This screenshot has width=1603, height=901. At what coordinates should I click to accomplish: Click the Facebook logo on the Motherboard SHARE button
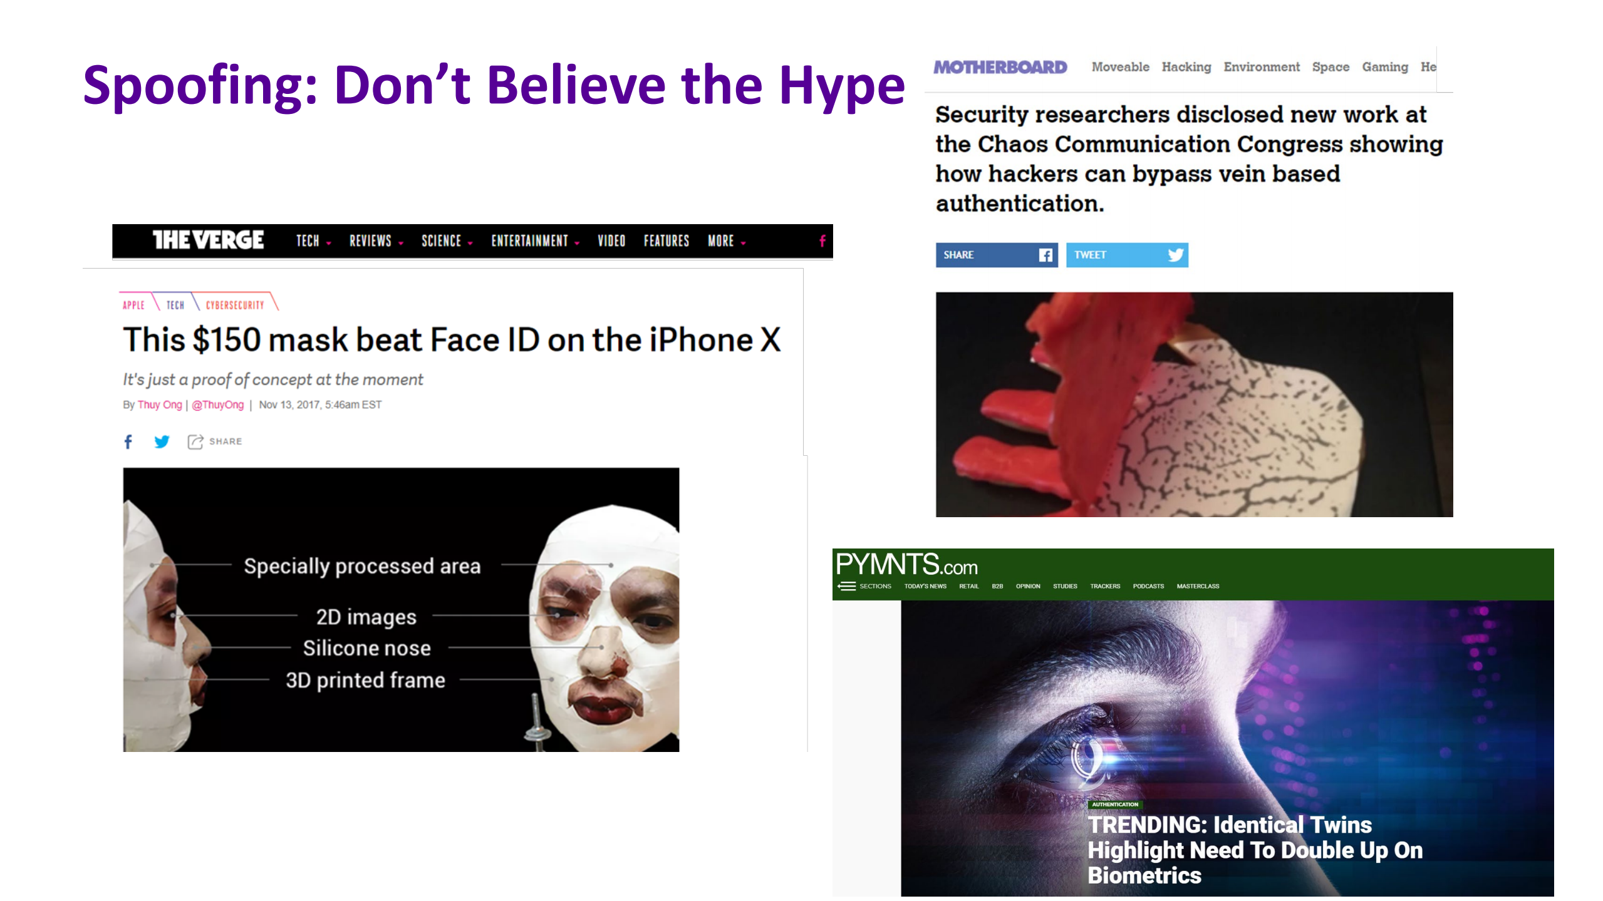(x=1045, y=255)
